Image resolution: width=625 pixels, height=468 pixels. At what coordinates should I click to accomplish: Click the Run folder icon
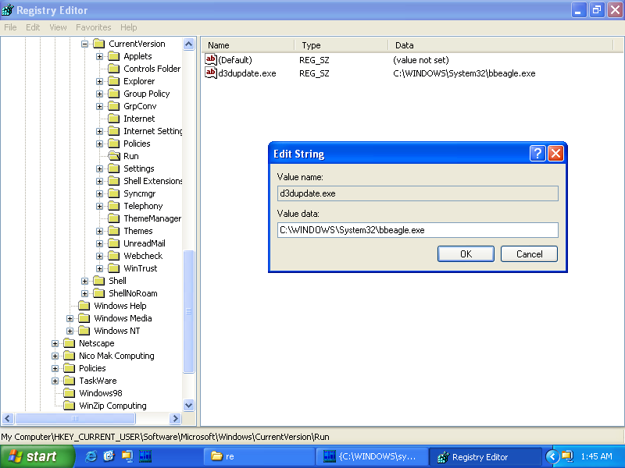114,156
